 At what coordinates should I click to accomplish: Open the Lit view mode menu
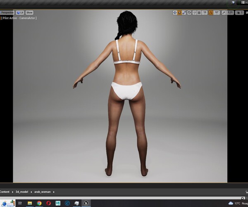click(20, 12)
